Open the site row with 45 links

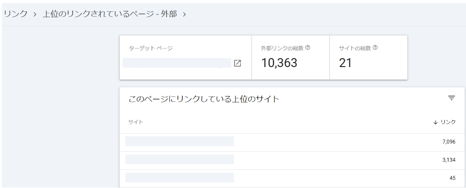(180, 177)
